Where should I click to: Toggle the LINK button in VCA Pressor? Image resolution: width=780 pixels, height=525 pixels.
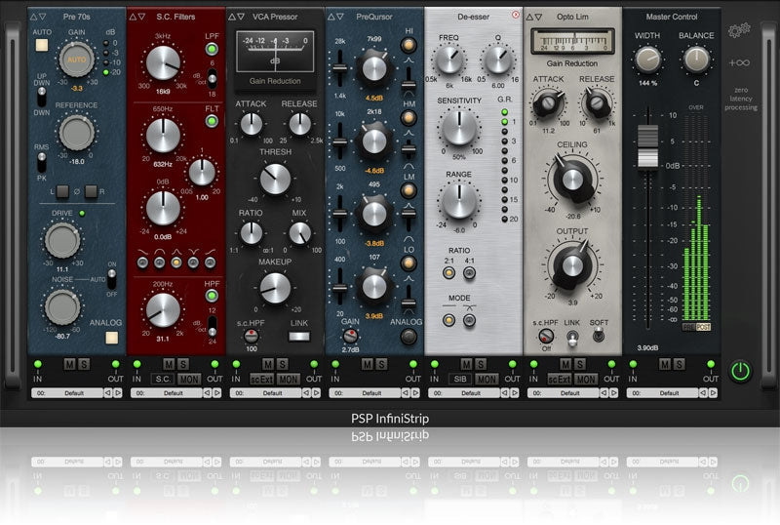[x=299, y=337]
